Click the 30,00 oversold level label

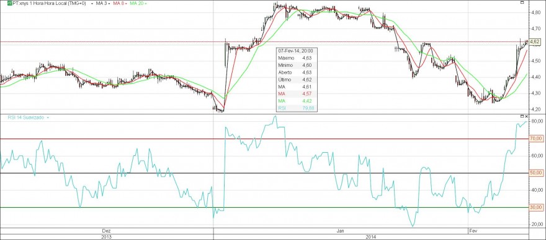point(536,207)
